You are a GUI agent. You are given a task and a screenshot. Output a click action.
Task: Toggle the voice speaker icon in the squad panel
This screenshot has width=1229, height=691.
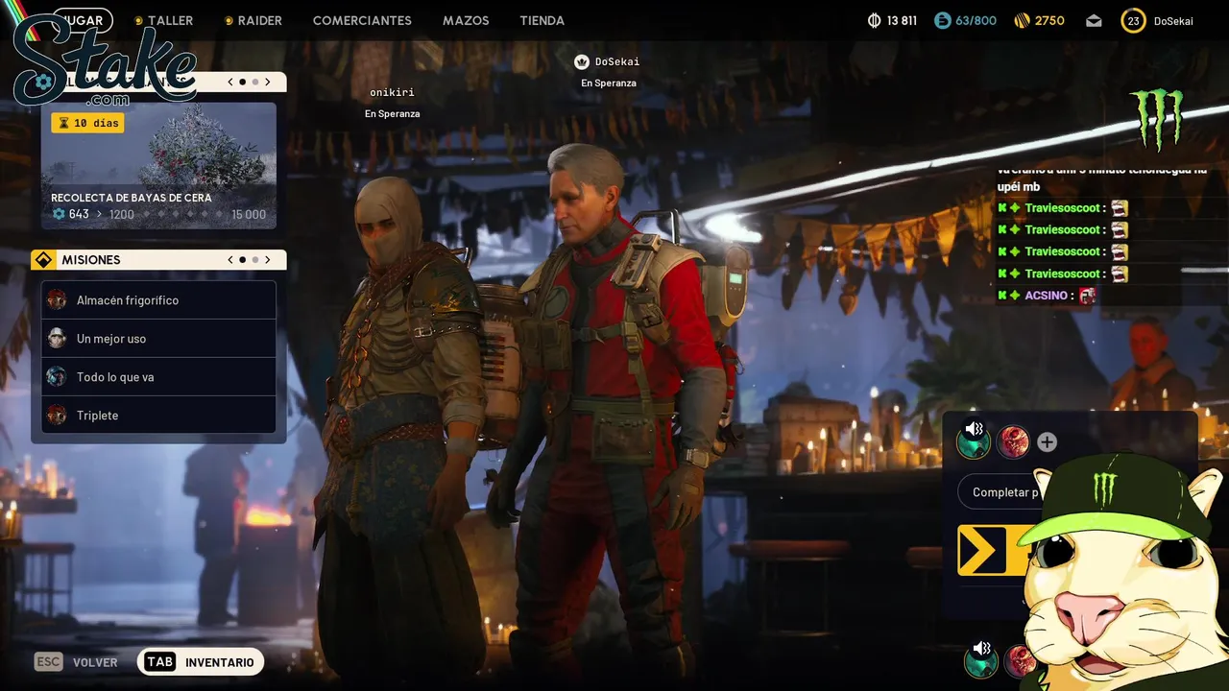tap(974, 429)
